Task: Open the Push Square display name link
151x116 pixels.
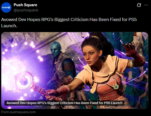Action: pos(26,5)
